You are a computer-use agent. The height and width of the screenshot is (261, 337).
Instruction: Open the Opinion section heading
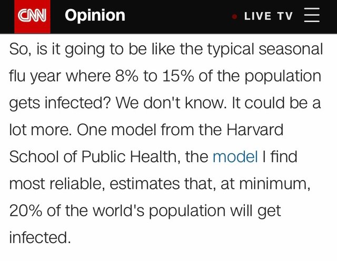coord(95,15)
